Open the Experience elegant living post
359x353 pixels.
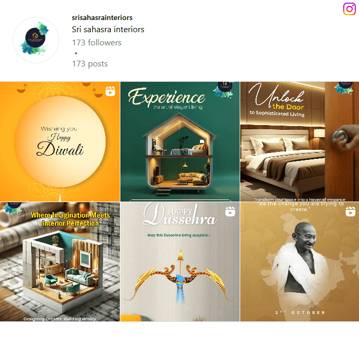click(180, 141)
